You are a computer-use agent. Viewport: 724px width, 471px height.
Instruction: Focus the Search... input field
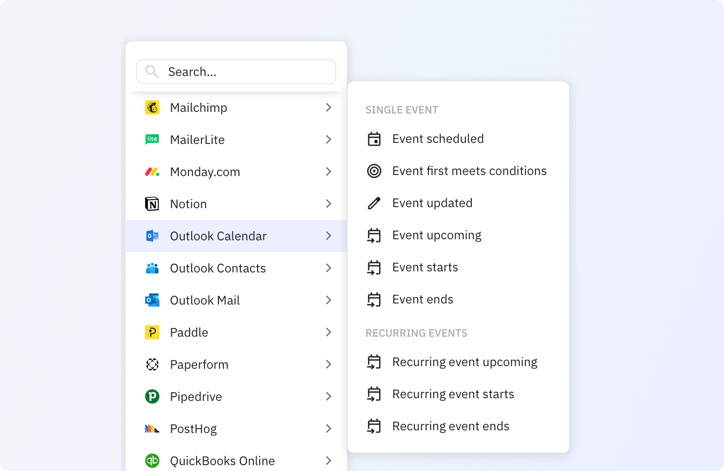point(236,72)
